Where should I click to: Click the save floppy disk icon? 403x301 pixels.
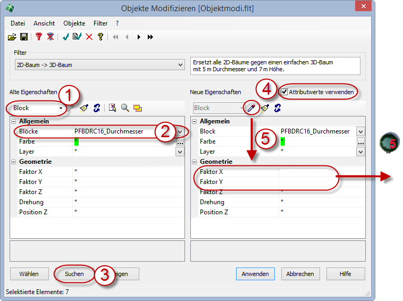24,37
